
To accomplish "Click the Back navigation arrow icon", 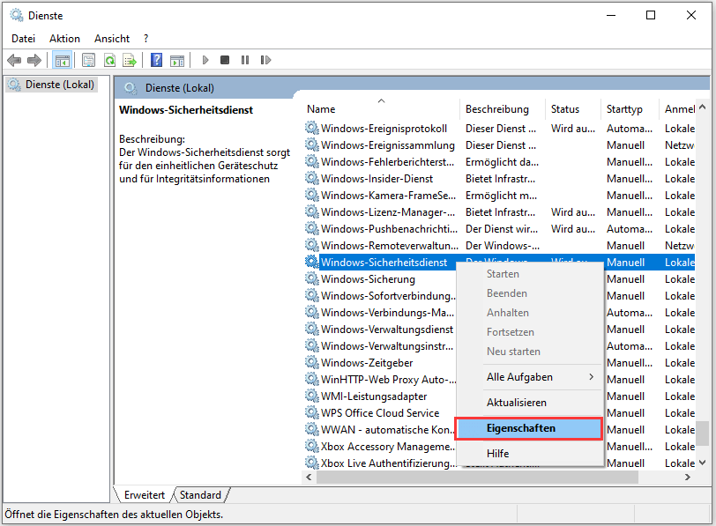I will tap(14, 59).
